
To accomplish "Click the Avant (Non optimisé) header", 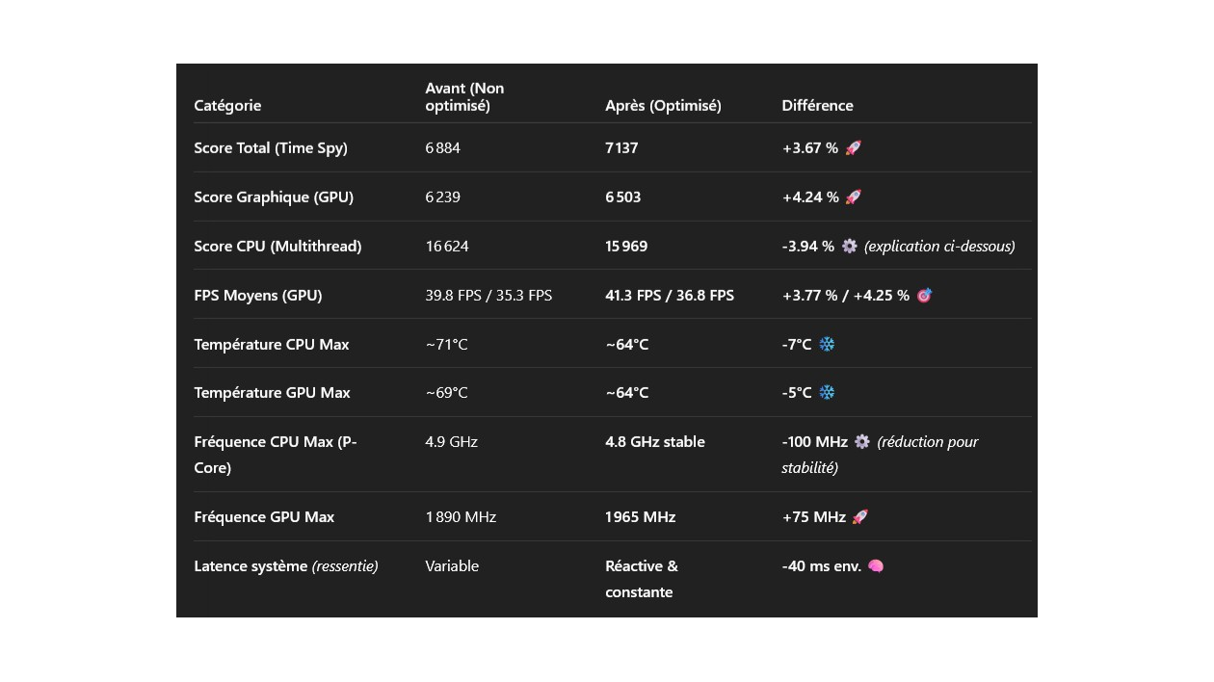I will point(464,97).
